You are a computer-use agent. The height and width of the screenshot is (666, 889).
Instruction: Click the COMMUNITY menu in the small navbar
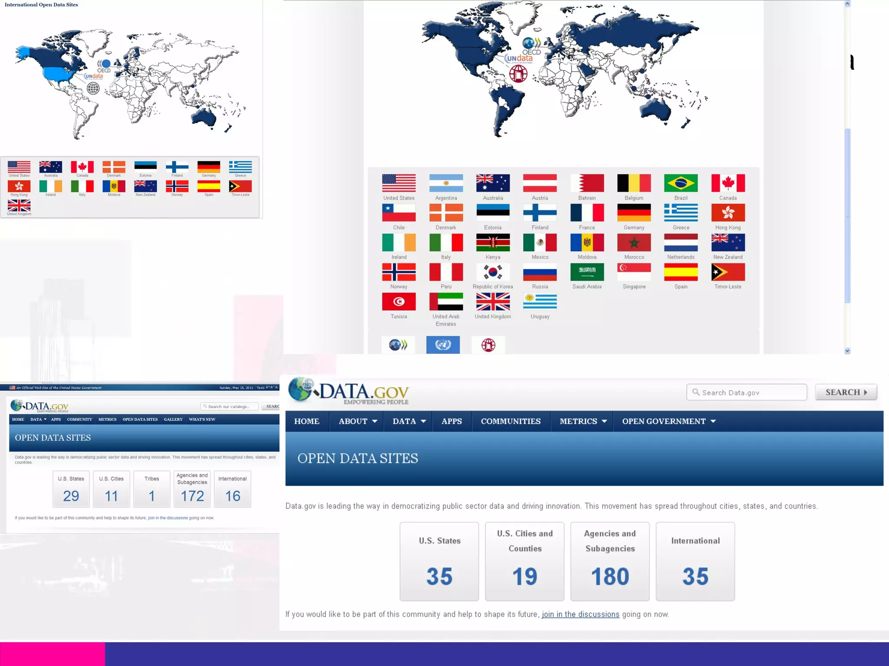coord(79,419)
